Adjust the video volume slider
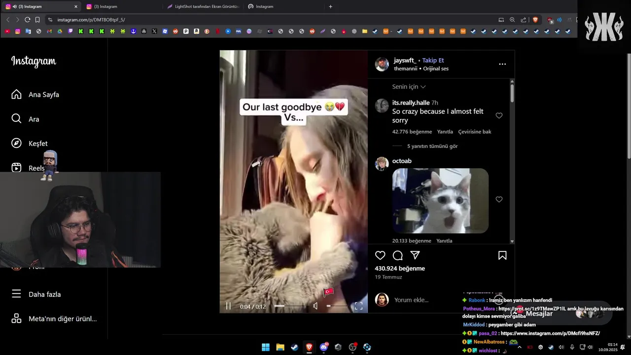The height and width of the screenshot is (355, 631). point(336,306)
